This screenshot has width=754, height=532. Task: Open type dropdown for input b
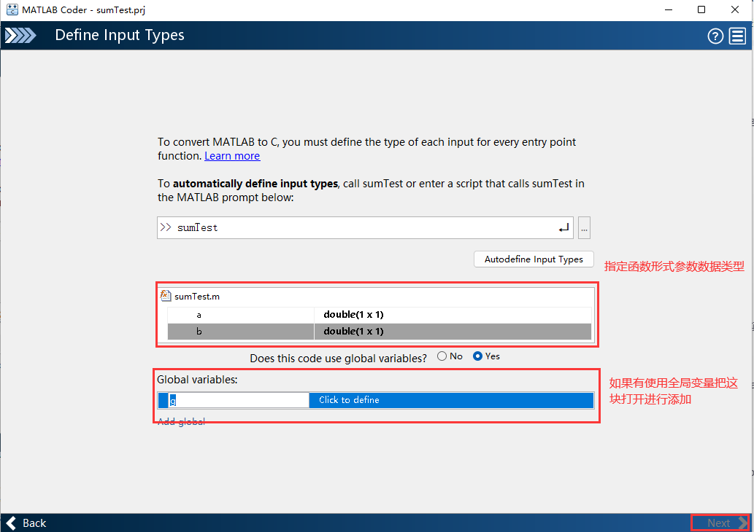453,332
